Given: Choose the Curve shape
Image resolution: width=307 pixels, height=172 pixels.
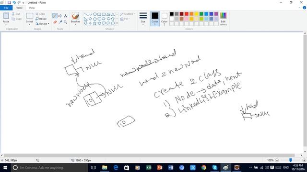Looking at the screenshot, I should (90, 14).
